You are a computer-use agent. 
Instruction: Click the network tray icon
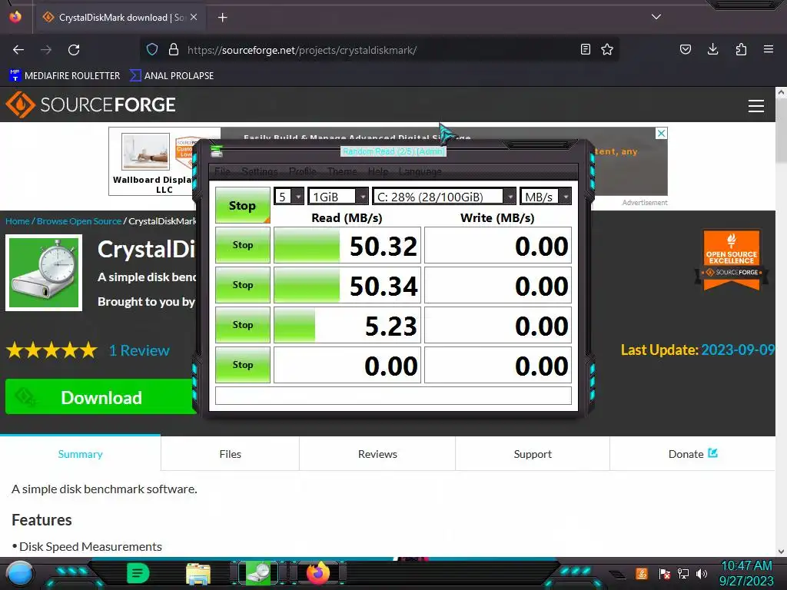click(683, 573)
